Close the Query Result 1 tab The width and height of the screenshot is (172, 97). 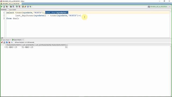coord(23,40)
